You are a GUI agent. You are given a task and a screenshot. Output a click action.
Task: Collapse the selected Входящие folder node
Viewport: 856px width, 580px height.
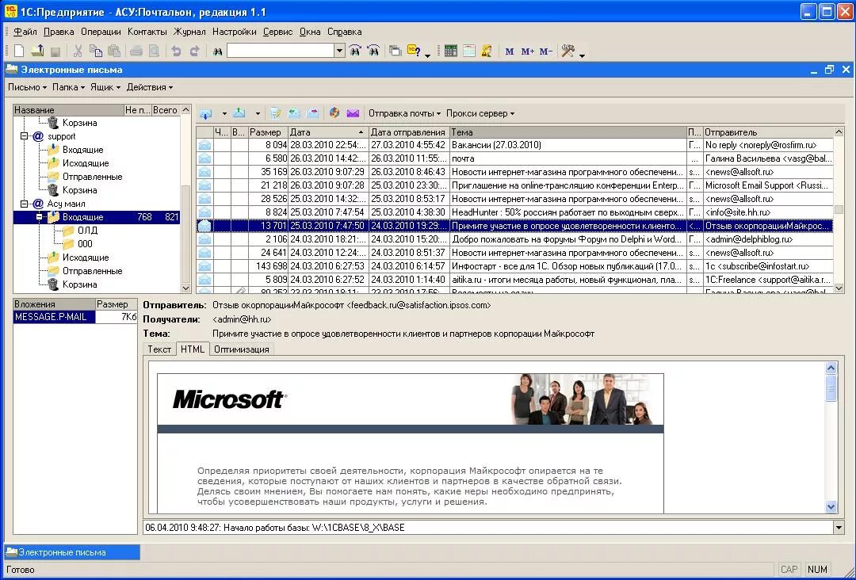coord(40,216)
